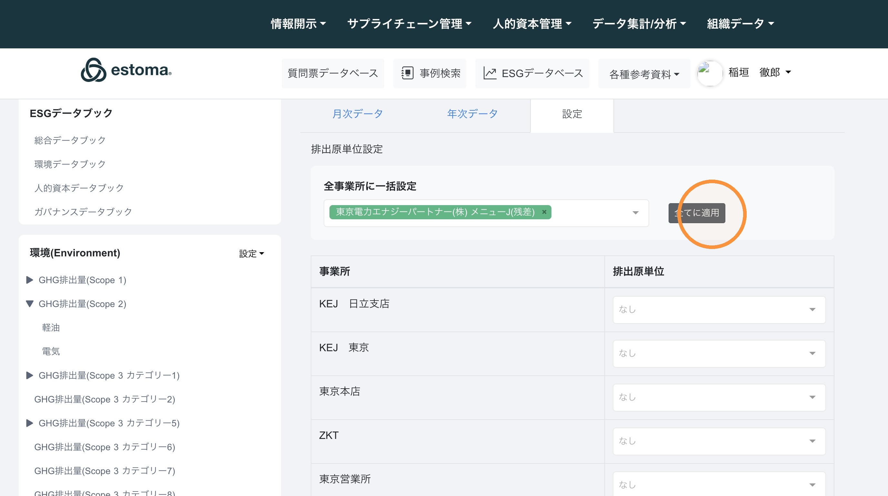Image resolution: width=888 pixels, height=496 pixels.
Task: Click the 東京本店 row label
Action: pos(339,391)
